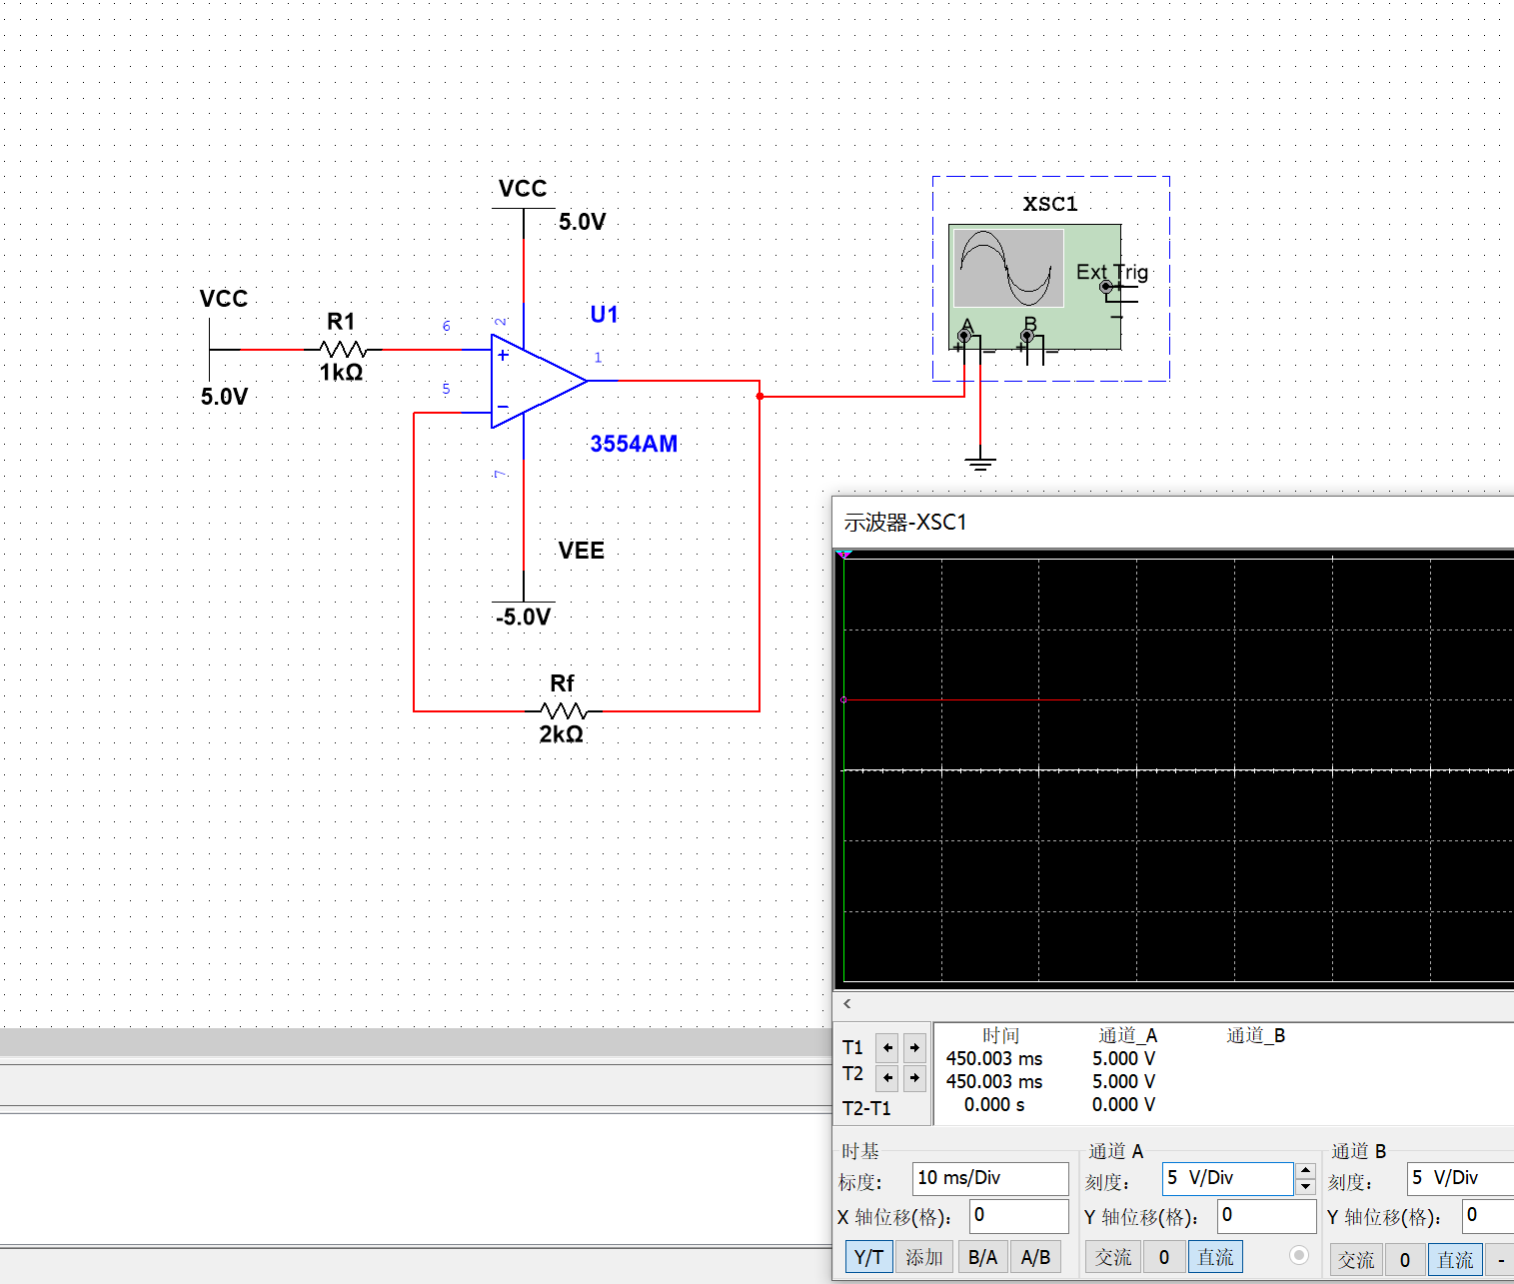
Task: Set channel A coupling to 直流 (DC)
Action: click(x=1215, y=1257)
